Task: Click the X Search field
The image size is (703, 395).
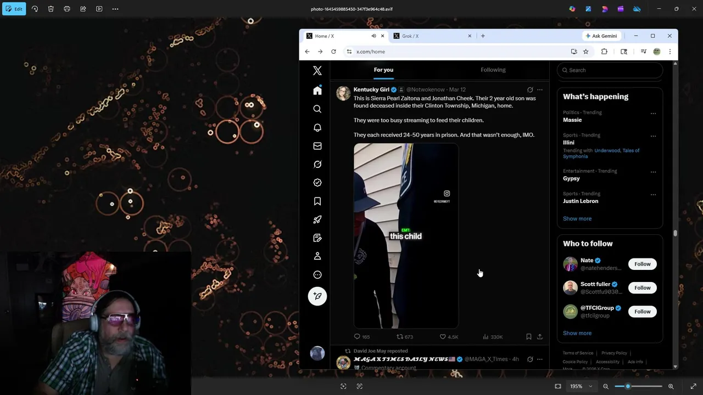Action: (610, 70)
